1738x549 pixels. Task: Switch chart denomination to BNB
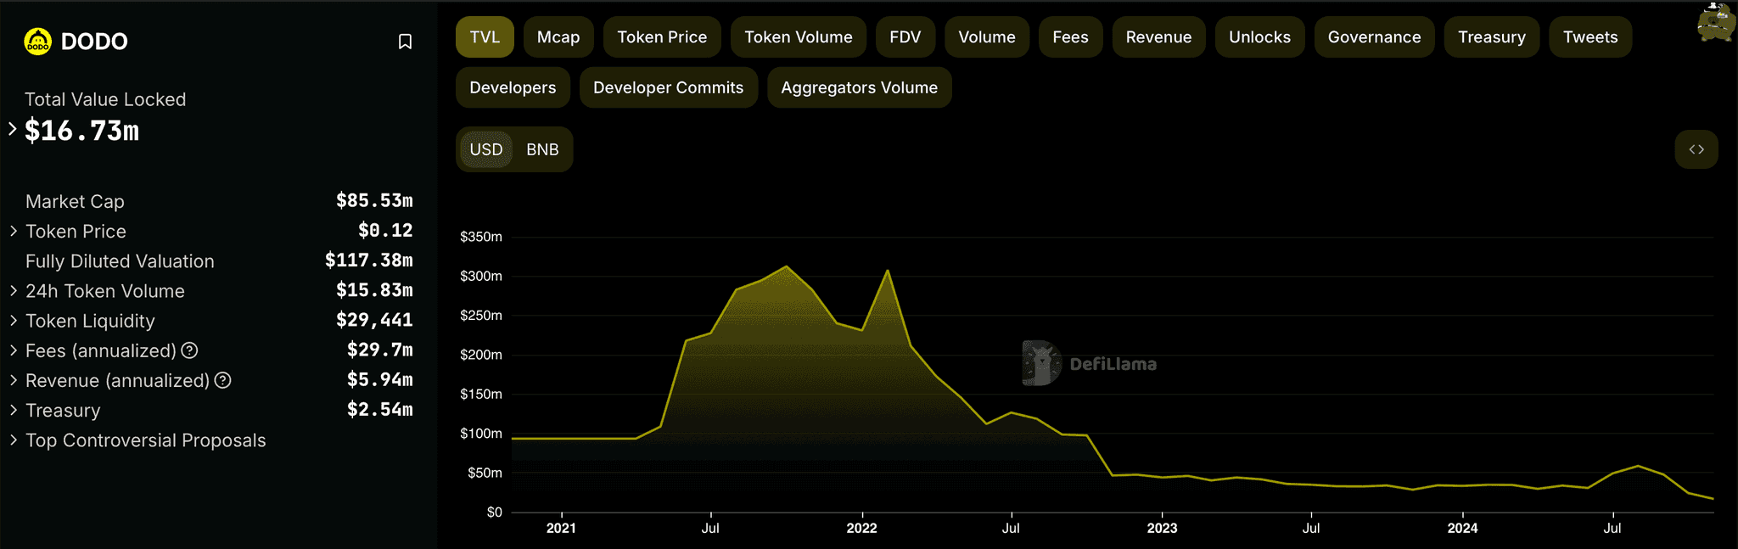click(x=542, y=149)
